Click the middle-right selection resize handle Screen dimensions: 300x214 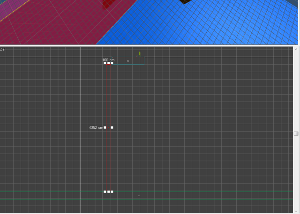112,127
